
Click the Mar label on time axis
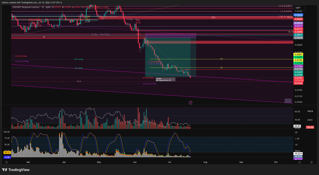28,162
